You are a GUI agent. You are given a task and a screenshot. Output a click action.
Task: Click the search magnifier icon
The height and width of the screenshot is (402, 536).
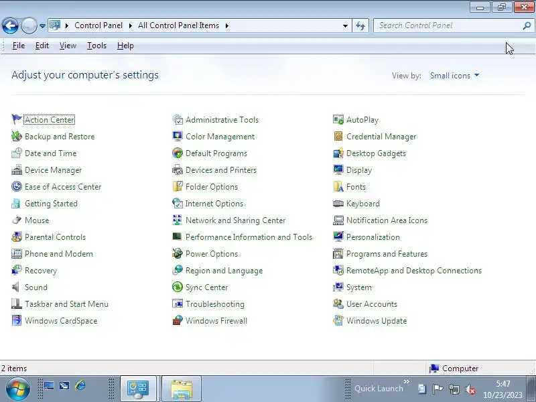(527, 25)
